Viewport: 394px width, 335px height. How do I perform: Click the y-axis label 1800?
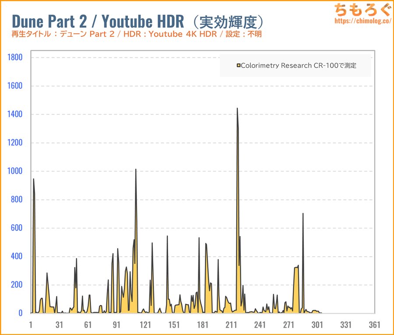click(15, 57)
